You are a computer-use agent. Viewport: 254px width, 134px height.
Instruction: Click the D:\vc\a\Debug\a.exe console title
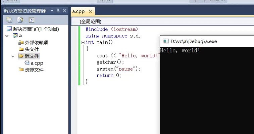point(194,41)
